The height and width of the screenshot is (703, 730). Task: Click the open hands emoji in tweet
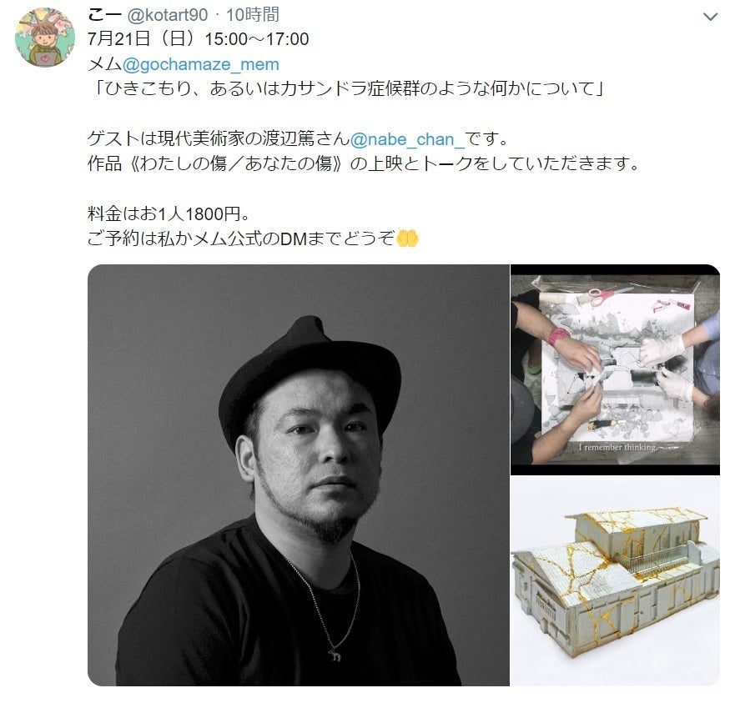coord(407,239)
